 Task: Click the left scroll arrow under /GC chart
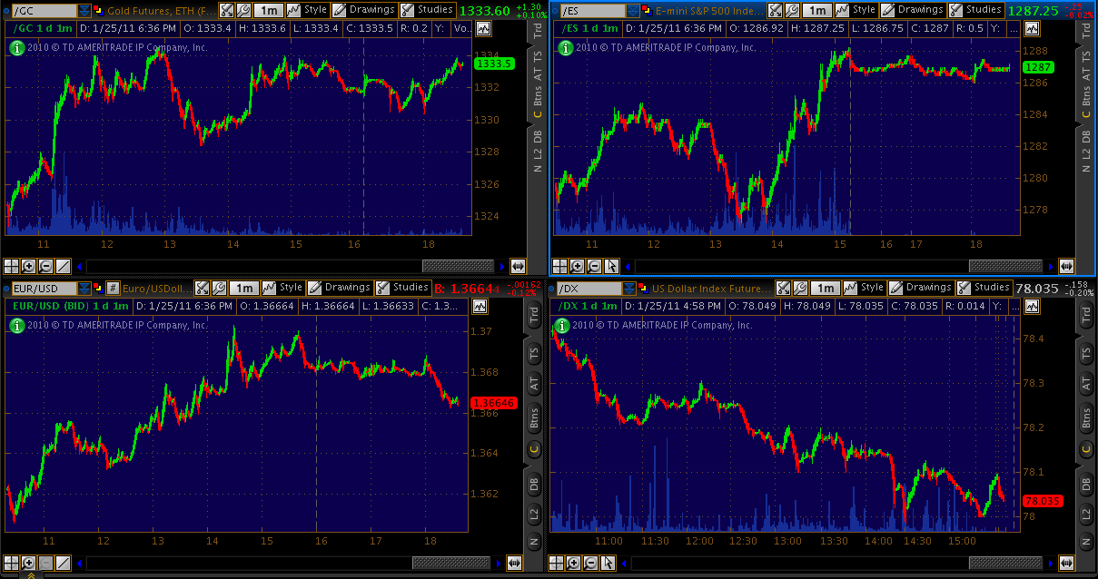80,266
